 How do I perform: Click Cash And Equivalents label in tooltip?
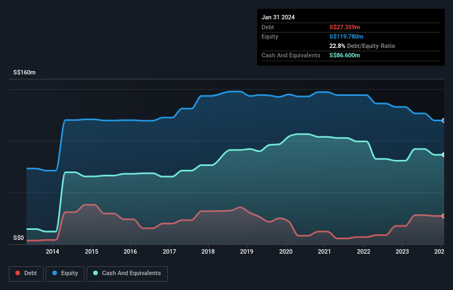coord(291,55)
